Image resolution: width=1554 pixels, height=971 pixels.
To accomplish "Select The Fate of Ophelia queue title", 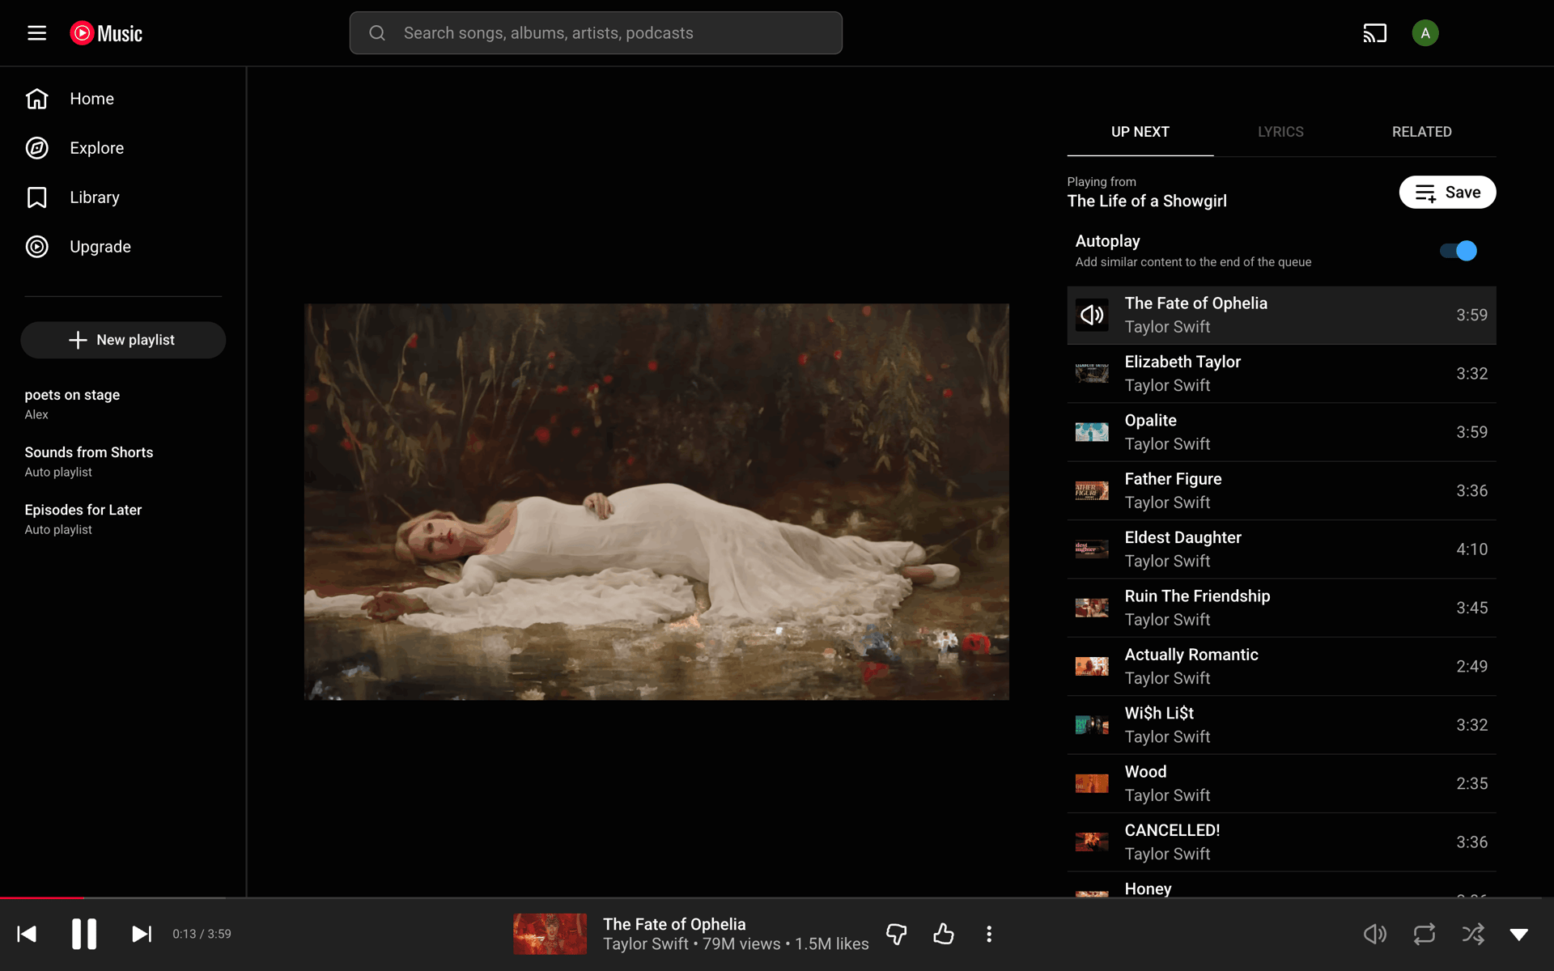I will click(x=1195, y=303).
